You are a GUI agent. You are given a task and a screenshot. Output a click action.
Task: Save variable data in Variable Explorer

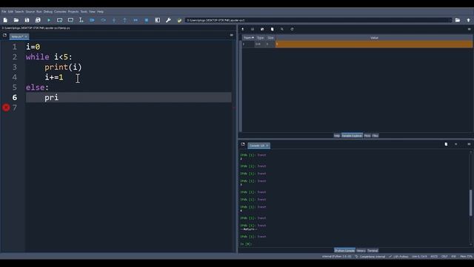(x=253, y=29)
